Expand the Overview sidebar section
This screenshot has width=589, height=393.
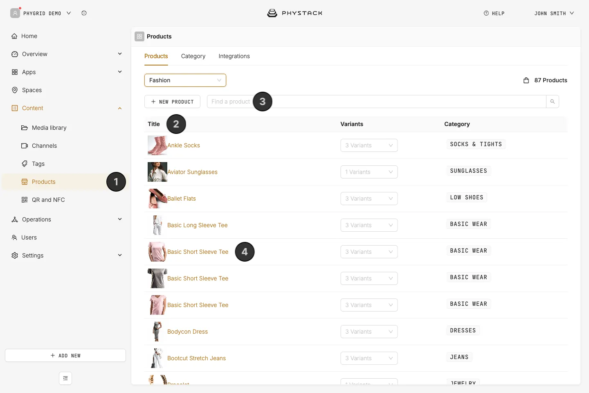[x=120, y=54]
